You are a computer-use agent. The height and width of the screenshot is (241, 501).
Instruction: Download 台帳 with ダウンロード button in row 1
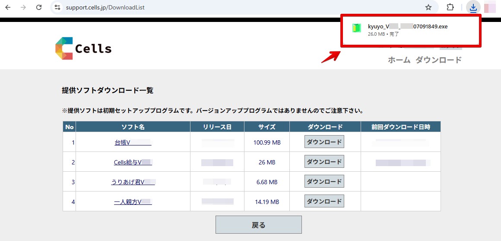324,142
